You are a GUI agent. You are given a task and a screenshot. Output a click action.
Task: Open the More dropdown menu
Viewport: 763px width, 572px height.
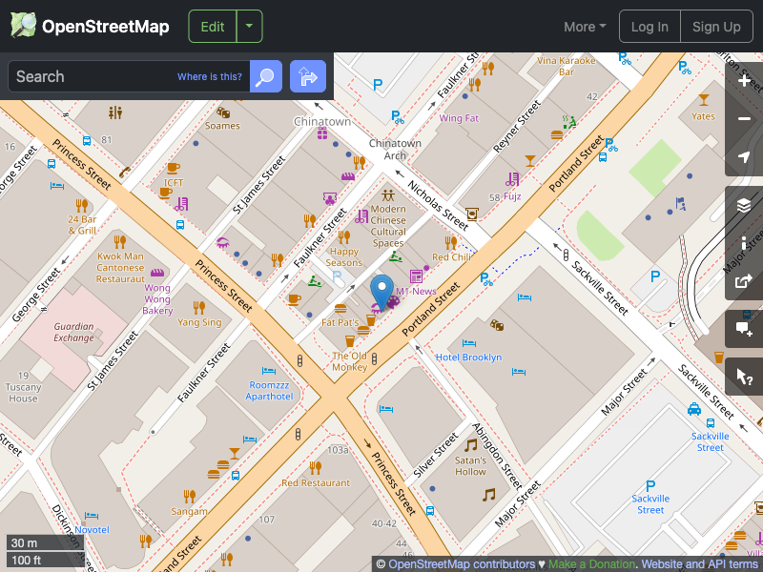(x=584, y=27)
